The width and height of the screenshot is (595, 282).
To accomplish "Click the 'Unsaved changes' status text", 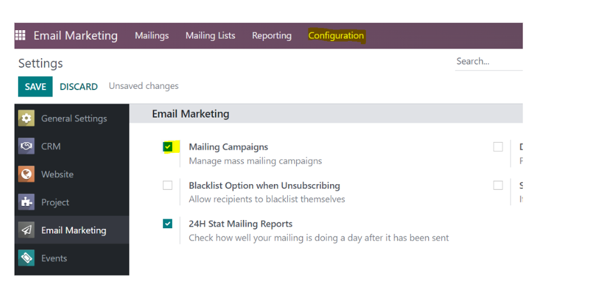I will (x=143, y=86).
